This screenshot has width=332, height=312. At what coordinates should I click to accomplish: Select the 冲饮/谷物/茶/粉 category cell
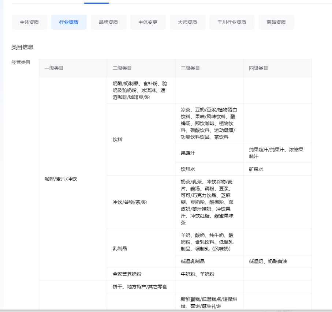tap(130, 202)
